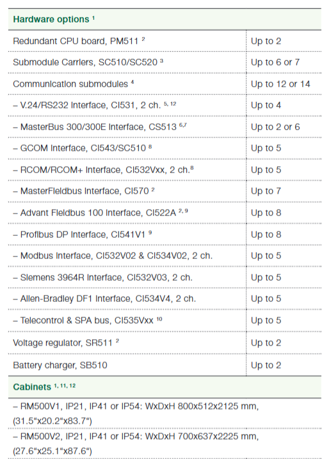The height and width of the screenshot is (459, 322).
Task: Click the Hardware options header
Action: pyautogui.click(x=165, y=19)
